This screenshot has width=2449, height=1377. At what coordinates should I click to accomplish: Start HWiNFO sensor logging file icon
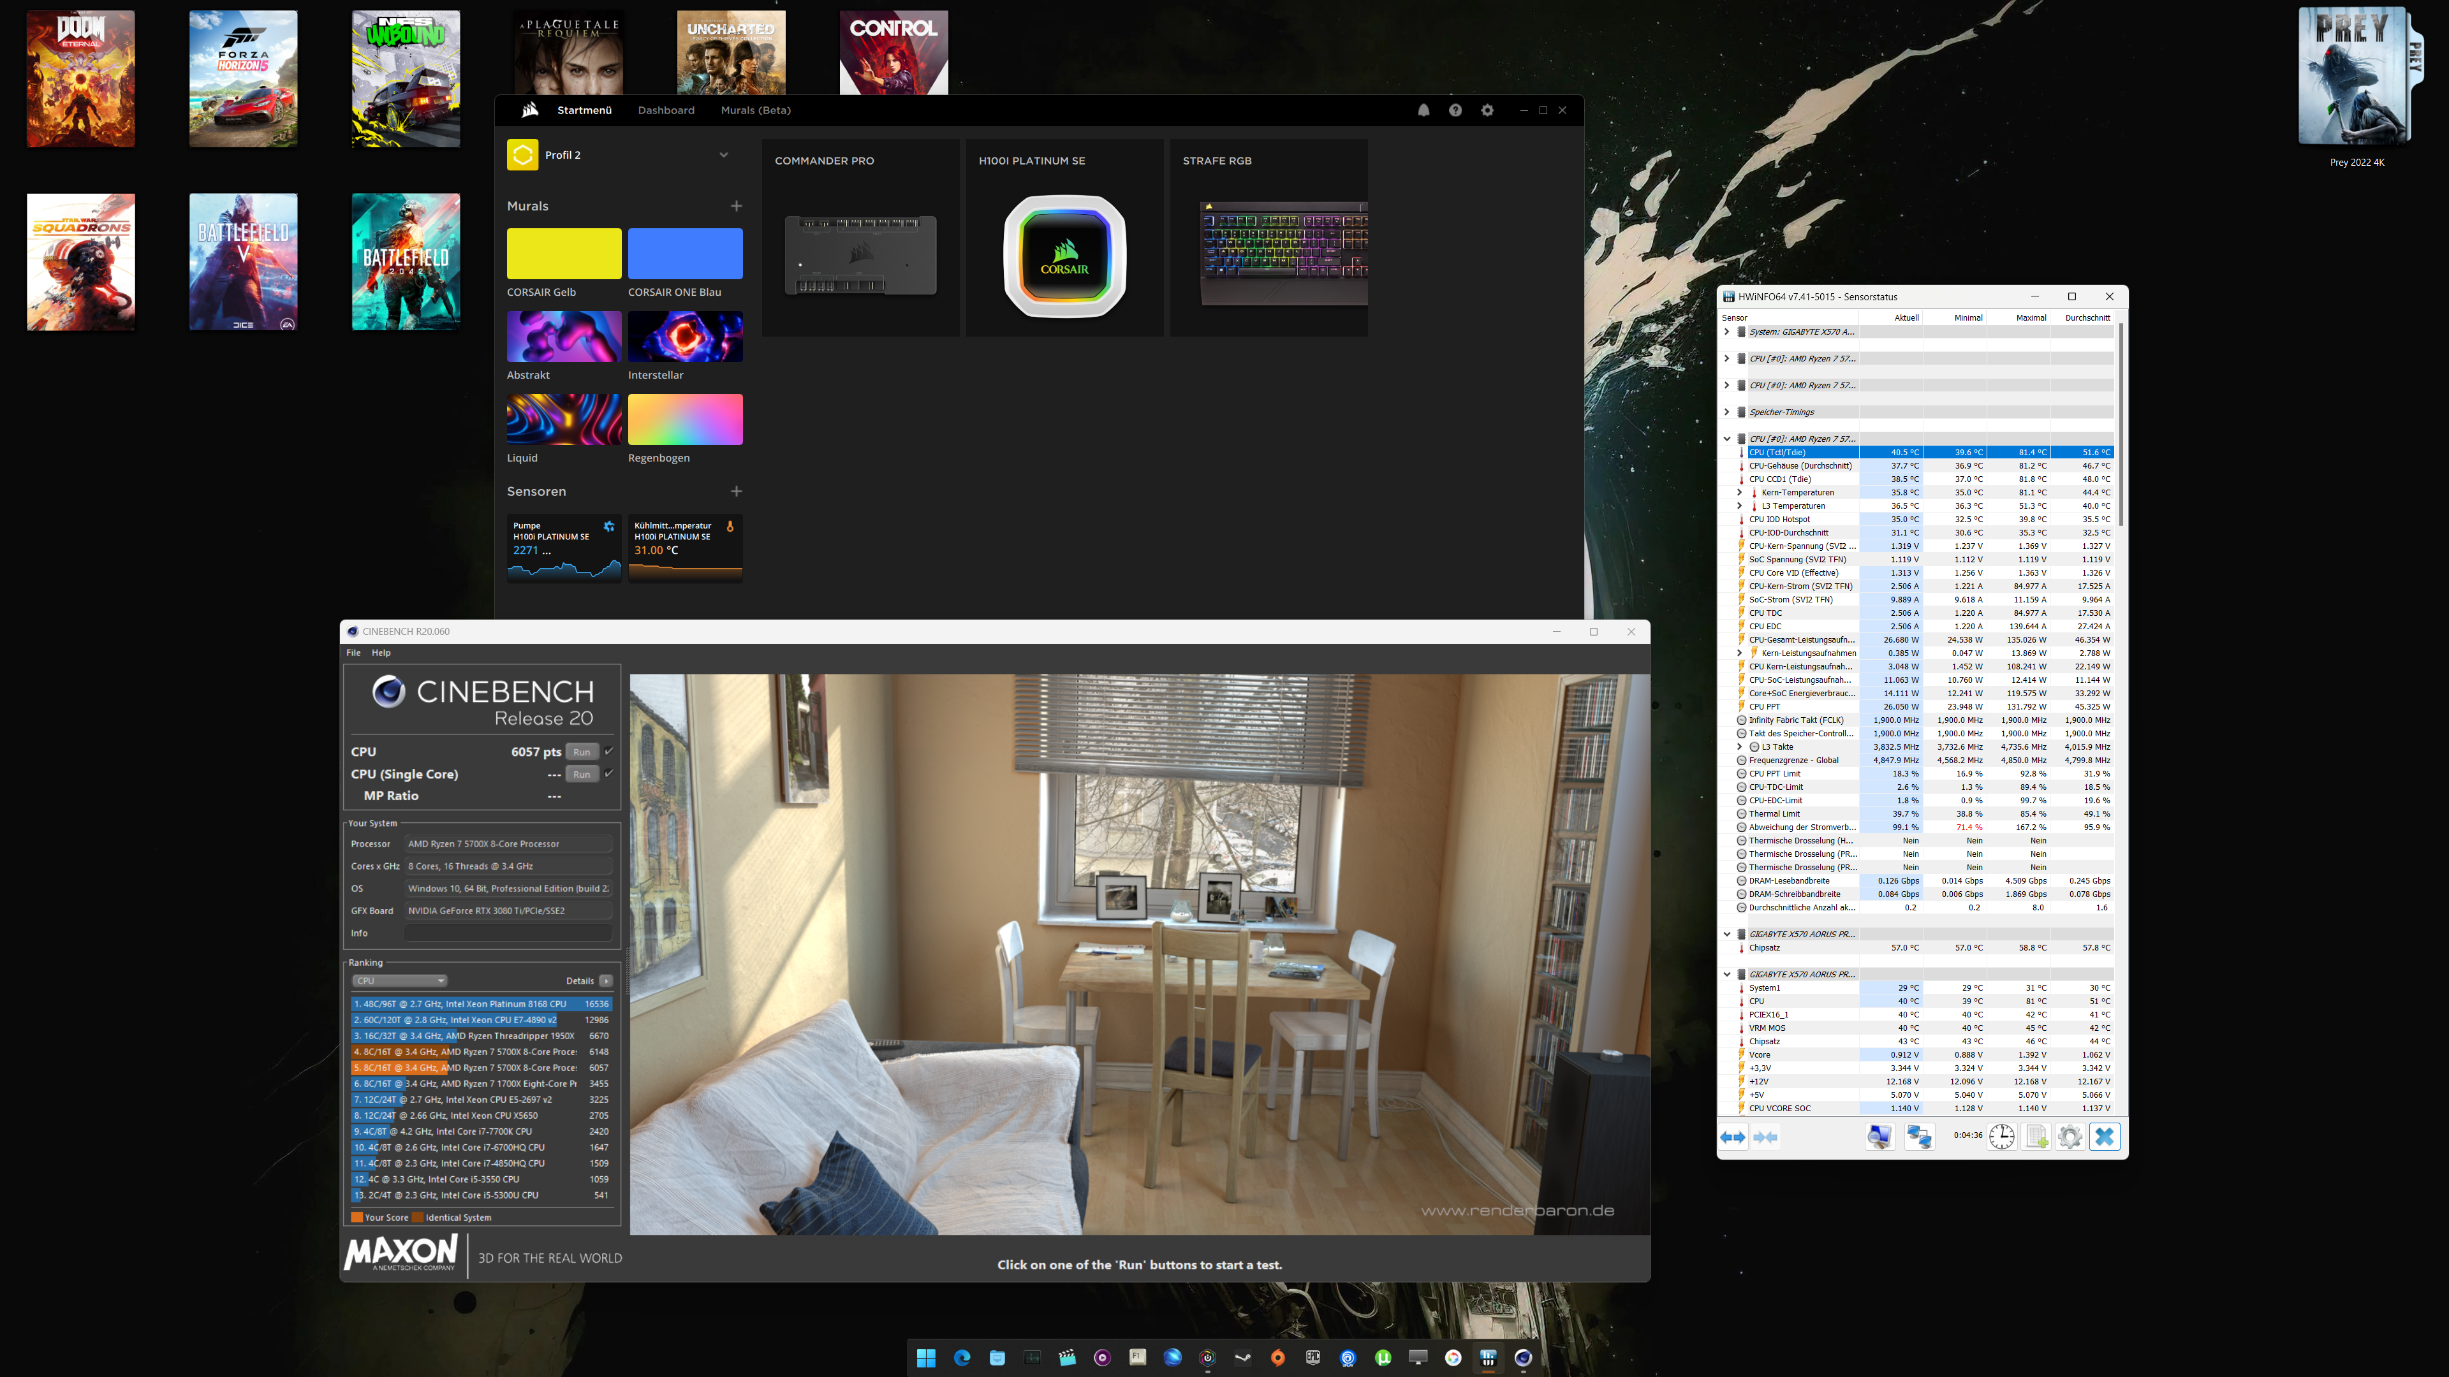coord(2036,1137)
